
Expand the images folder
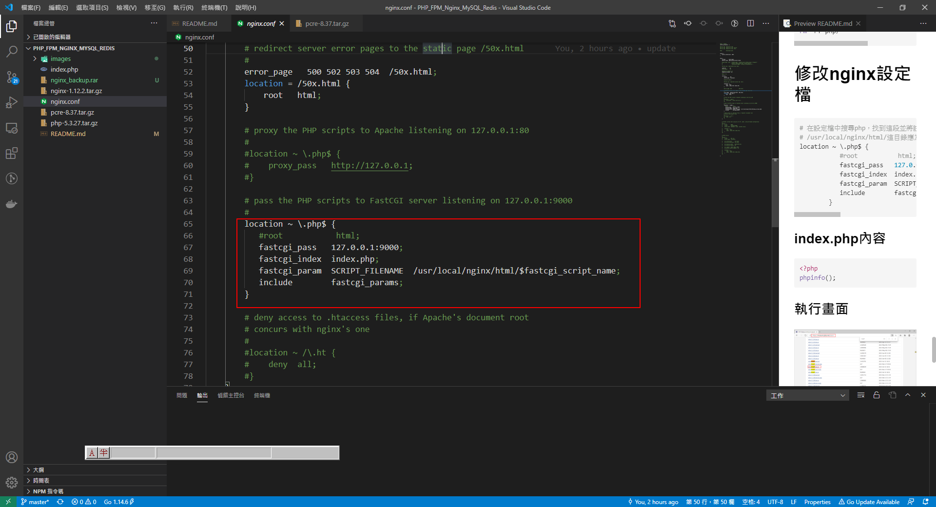click(95, 59)
